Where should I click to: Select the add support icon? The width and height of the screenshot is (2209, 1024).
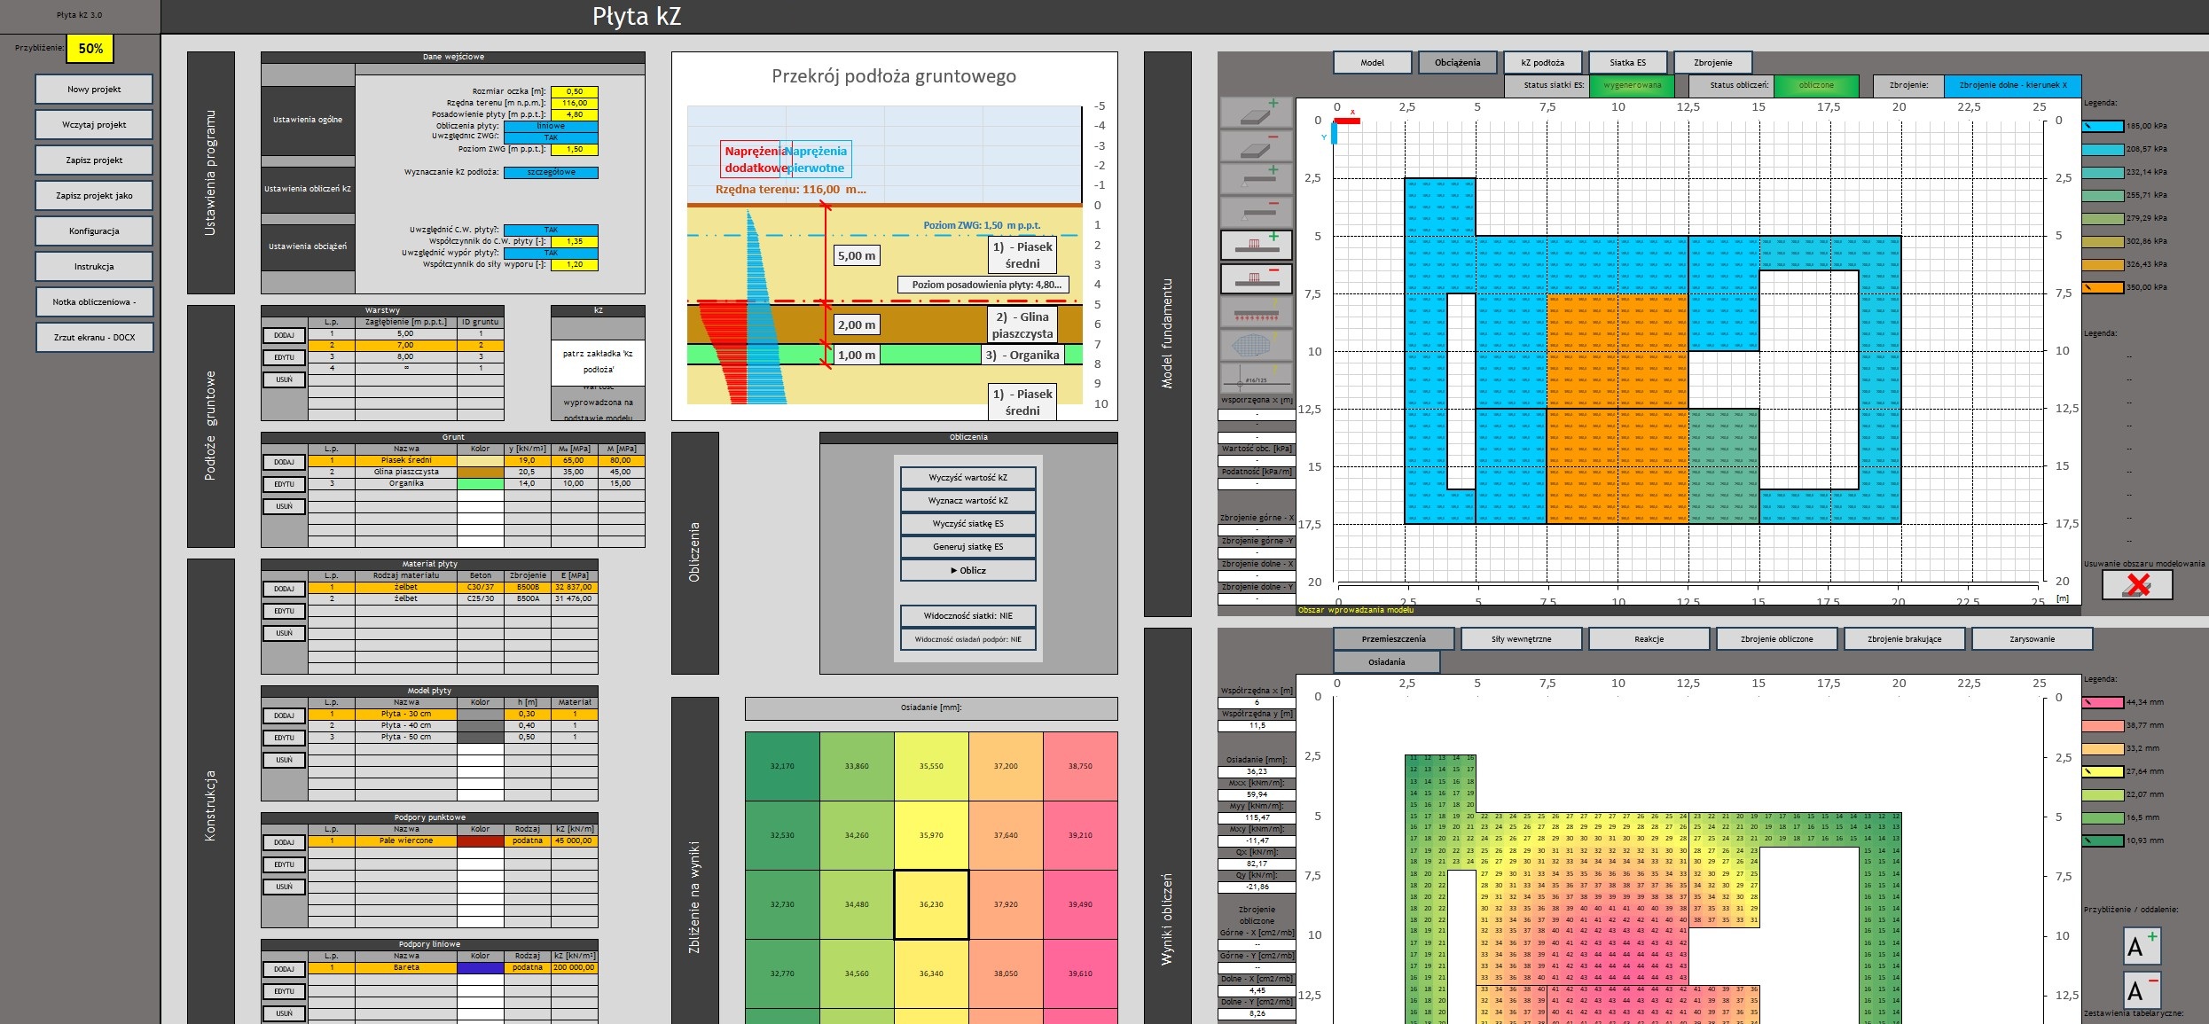[x=1257, y=179]
